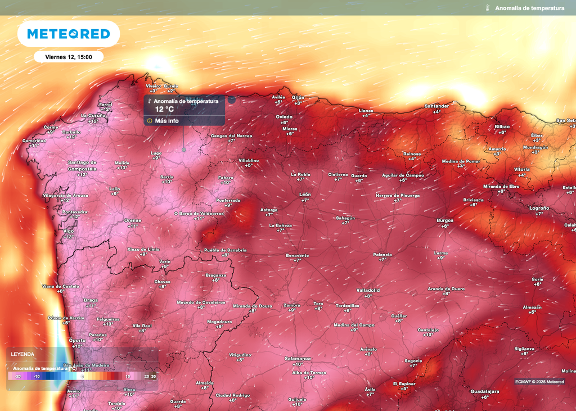Image resolution: width=576 pixels, height=411 pixels.
Task: Click the Segovia +7° label
Action: coord(413,363)
